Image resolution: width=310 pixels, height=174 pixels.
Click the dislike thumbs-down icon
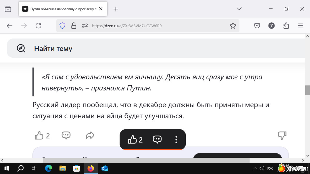[x=282, y=135]
